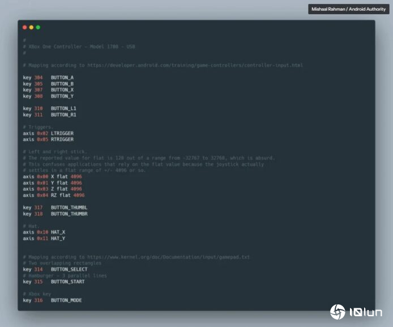Select the BUTTON_MODE text

[66, 300]
